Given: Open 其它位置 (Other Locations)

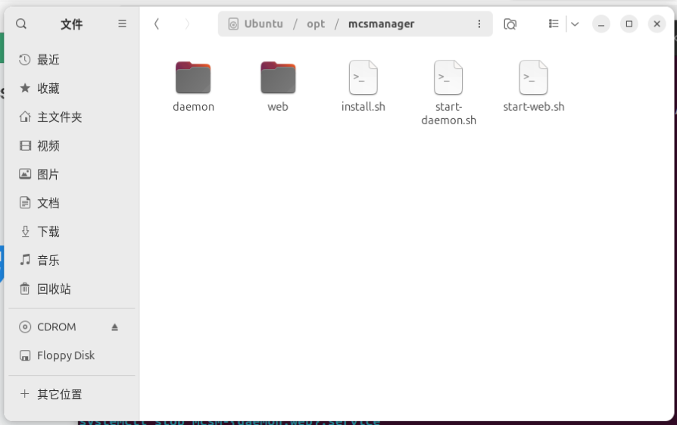Looking at the screenshot, I should pyautogui.click(x=72, y=394).
